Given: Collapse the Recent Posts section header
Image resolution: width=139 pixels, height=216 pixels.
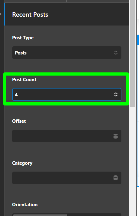Looking at the screenshot, I should click(67, 14).
